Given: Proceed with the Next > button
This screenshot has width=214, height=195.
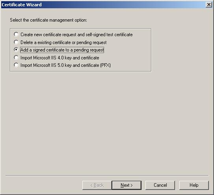Looking at the screenshot, I should tap(127, 185).
